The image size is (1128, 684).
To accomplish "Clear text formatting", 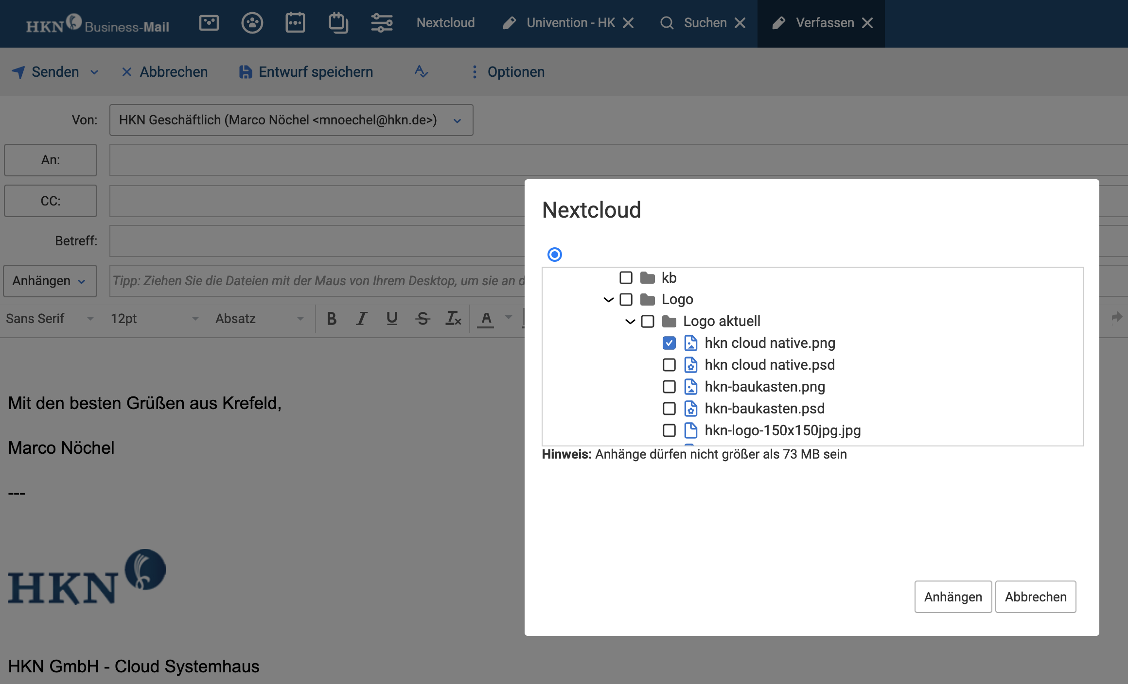I will point(453,319).
